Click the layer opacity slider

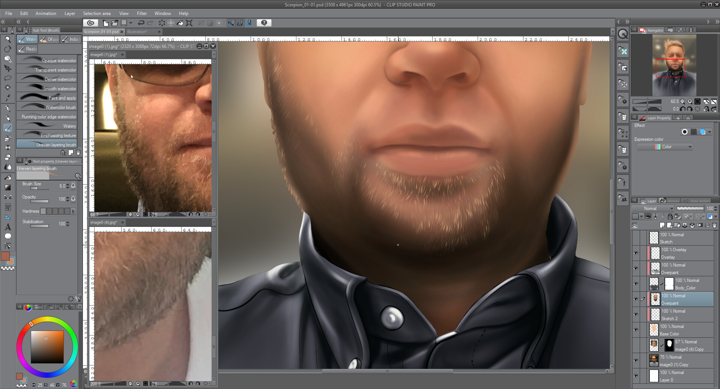pos(690,209)
